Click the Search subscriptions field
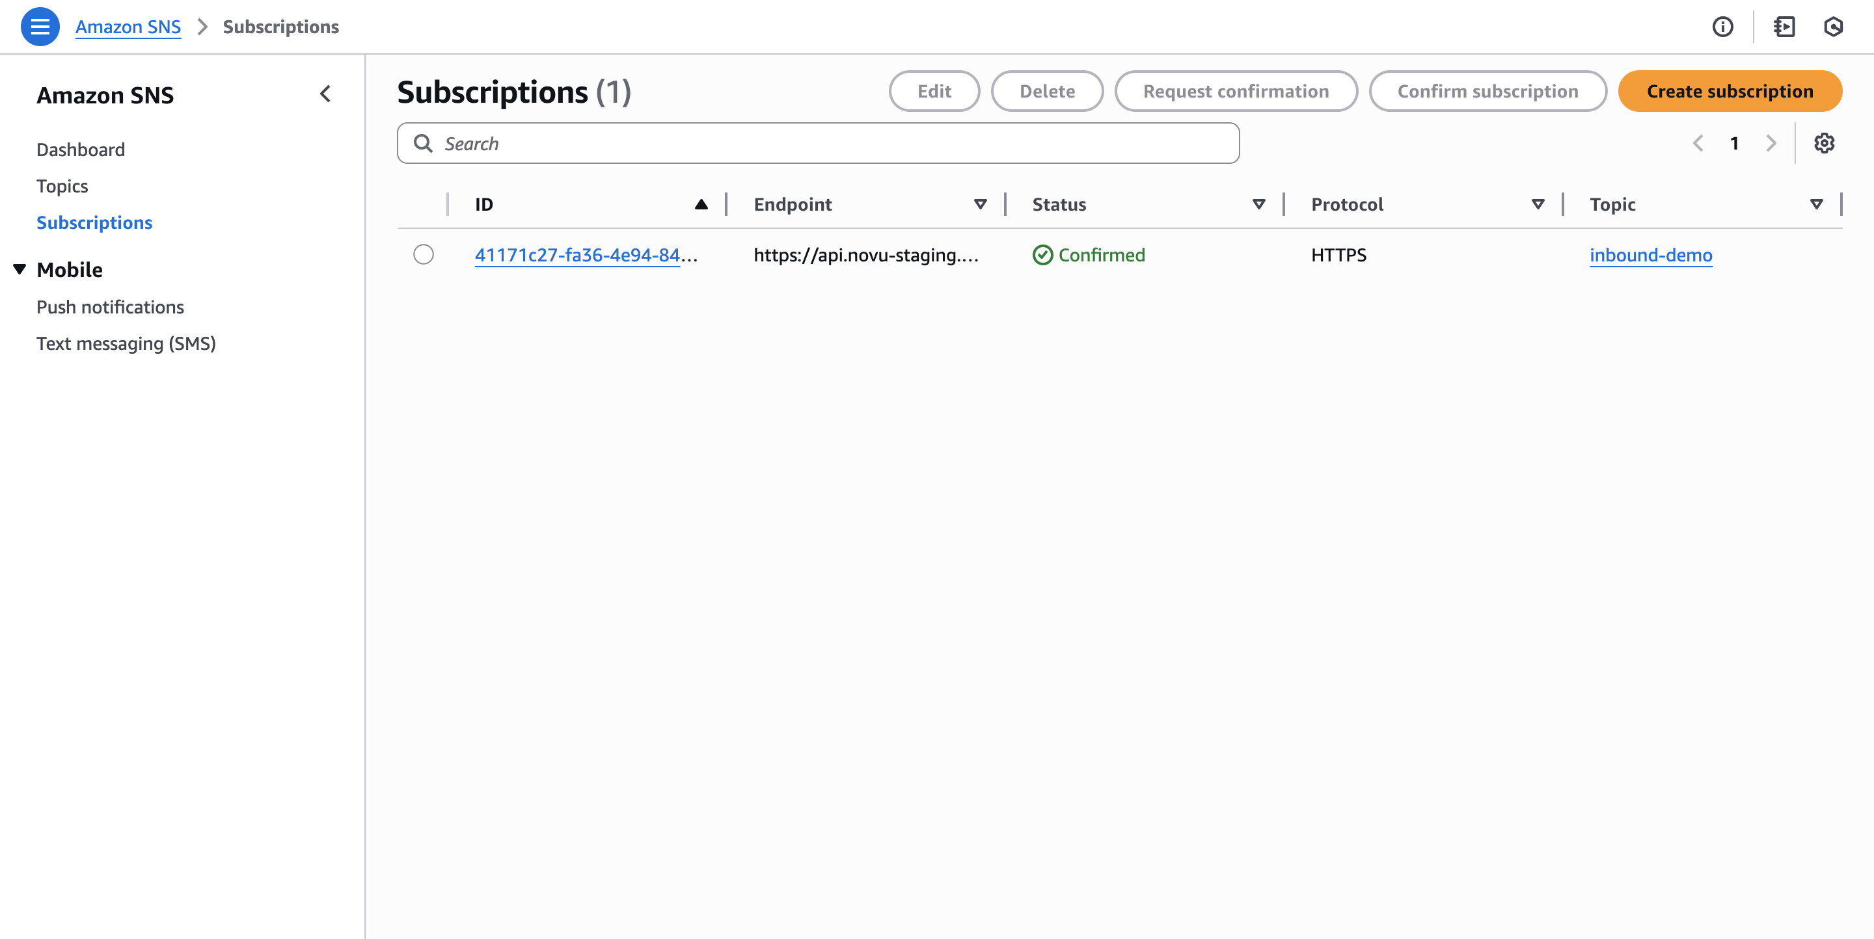This screenshot has width=1874, height=939. point(818,143)
